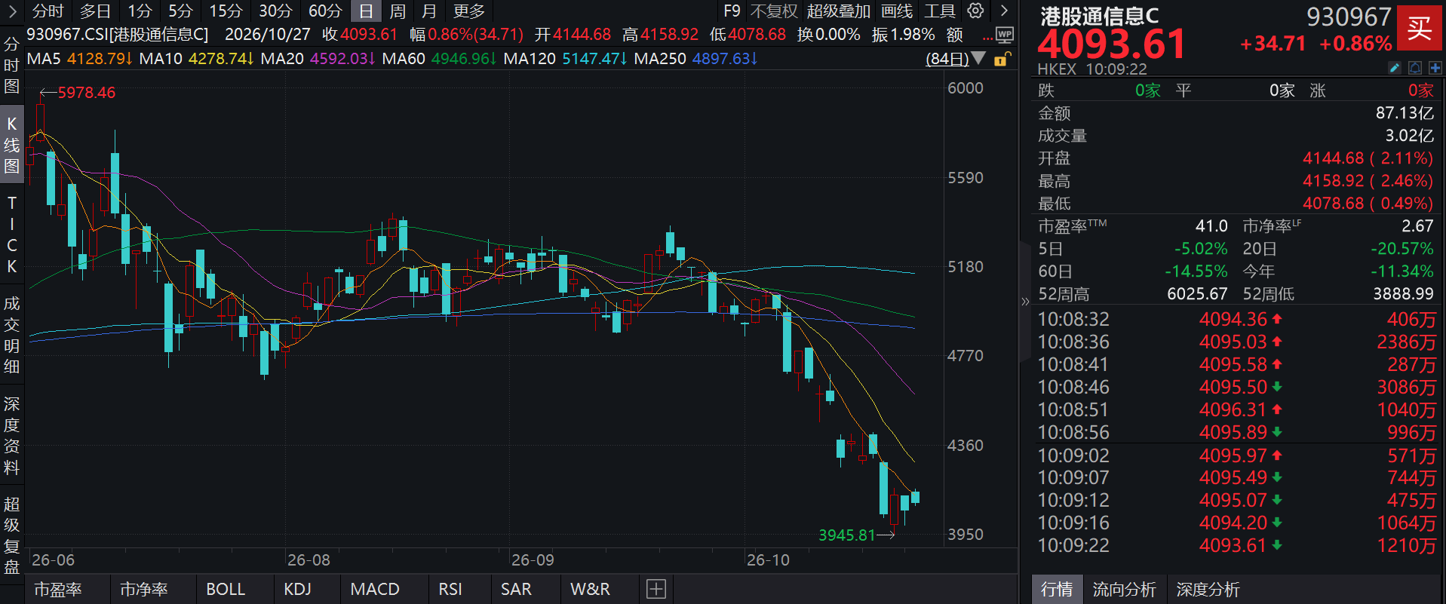Screen dimensions: 1446x604
Task: Open 深度资料 in left sidebar
Action: coord(11,435)
